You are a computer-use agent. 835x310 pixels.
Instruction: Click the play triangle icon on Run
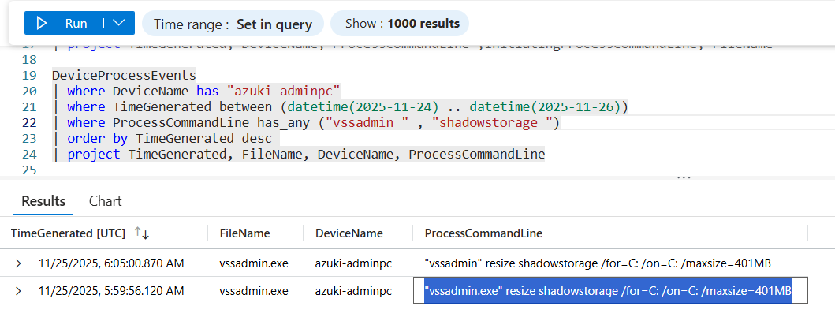coord(42,24)
